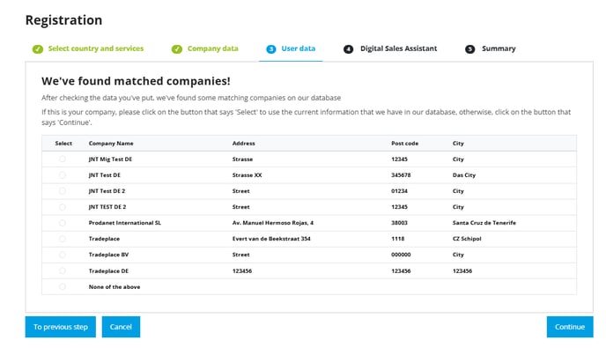Select the Tradeplace BV radio button
This screenshot has width=606, height=348.
point(63,255)
